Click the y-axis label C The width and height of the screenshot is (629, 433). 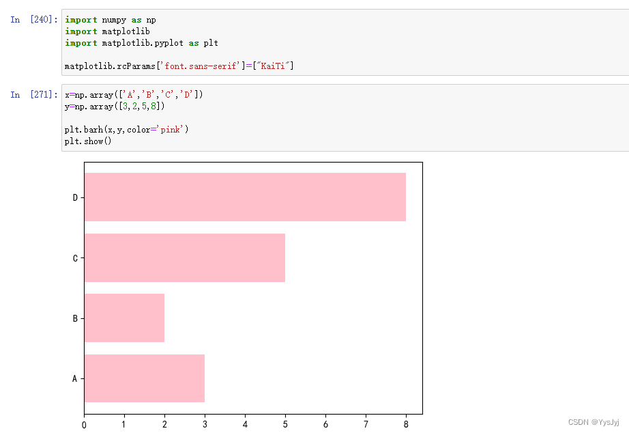pyautogui.click(x=75, y=258)
